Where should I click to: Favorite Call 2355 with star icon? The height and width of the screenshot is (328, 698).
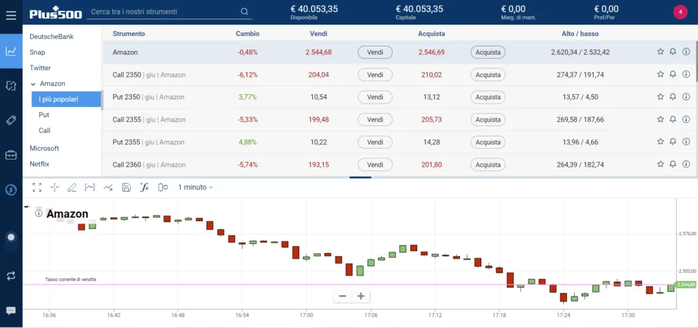click(x=660, y=119)
